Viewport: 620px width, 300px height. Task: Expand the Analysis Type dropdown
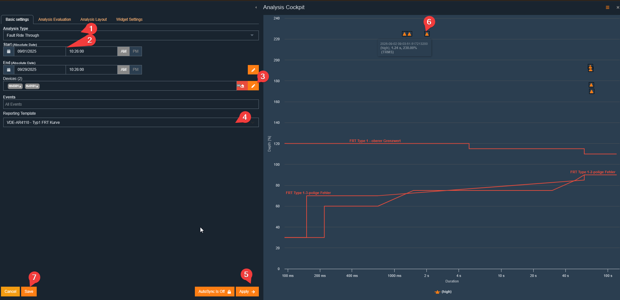(252, 35)
